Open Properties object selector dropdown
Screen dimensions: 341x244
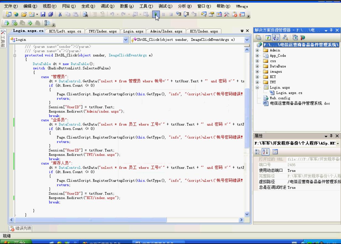click(338, 144)
